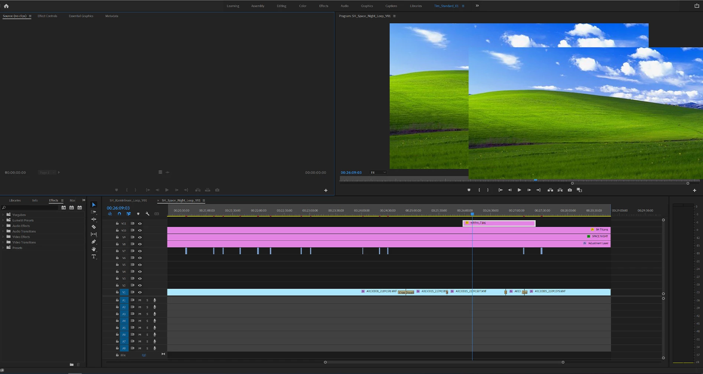Expand Audio Transitions folder
This screenshot has height=374, width=703.
[x=3, y=232]
